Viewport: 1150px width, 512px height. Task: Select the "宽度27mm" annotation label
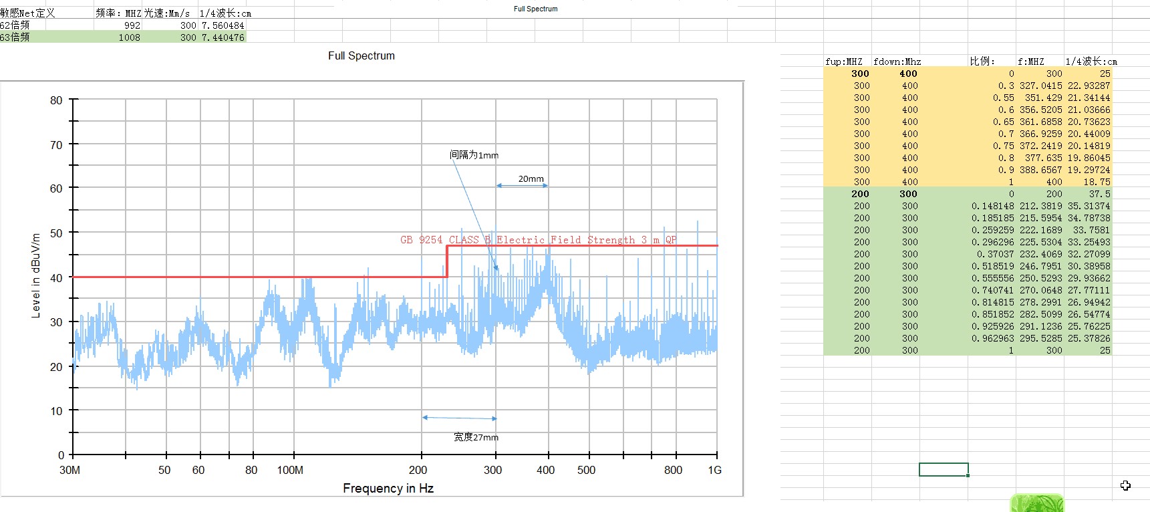[476, 437]
